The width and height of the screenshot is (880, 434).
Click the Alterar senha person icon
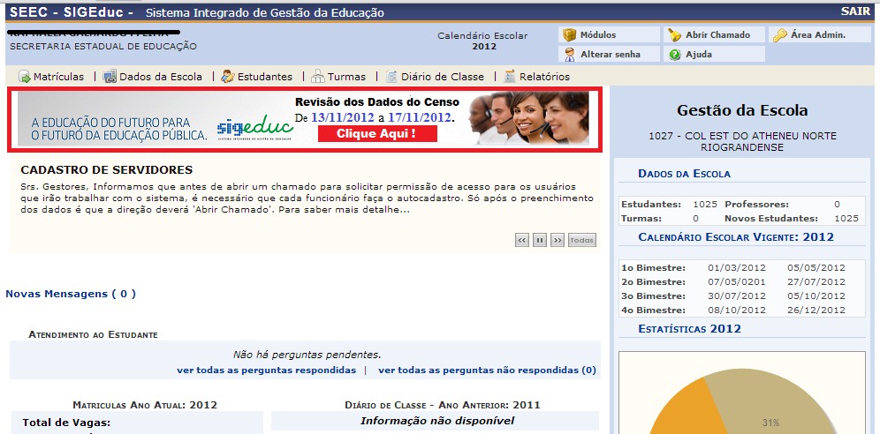[x=570, y=55]
